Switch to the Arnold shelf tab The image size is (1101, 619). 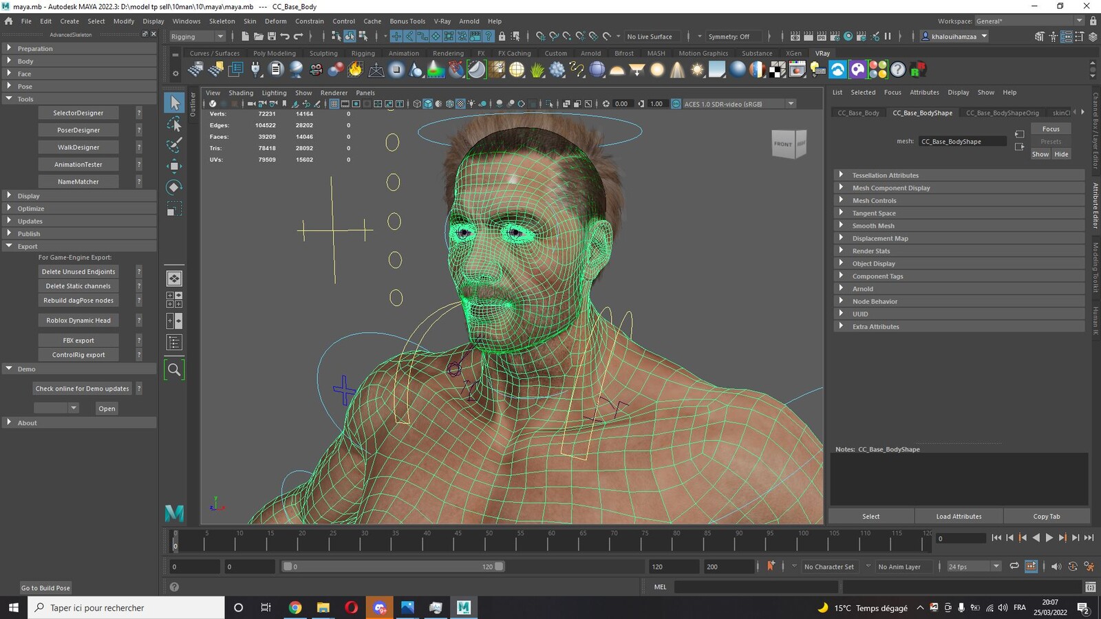pos(590,53)
